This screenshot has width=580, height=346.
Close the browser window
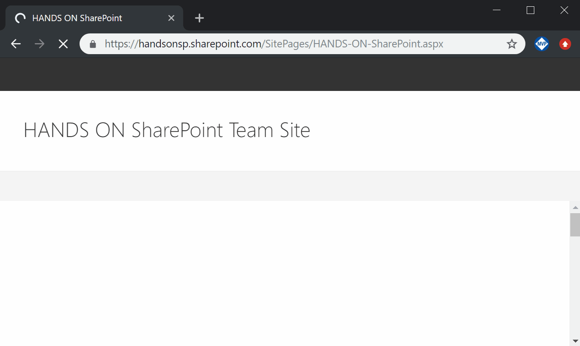564,11
